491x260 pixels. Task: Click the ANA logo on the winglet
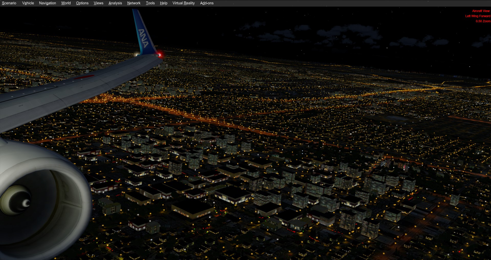[x=143, y=38]
